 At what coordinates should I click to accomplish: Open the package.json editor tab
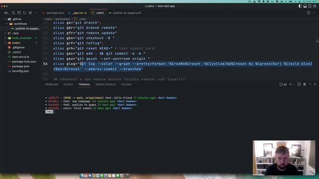(x=53, y=13)
